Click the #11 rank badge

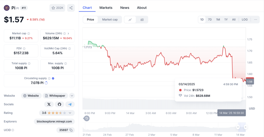pyautogui.click(x=24, y=8)
